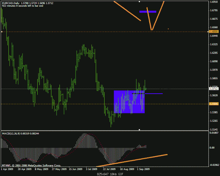Select the 1.6205 price axis label
The width and height of the screenshot is (220, 176).
coord(214,53)
